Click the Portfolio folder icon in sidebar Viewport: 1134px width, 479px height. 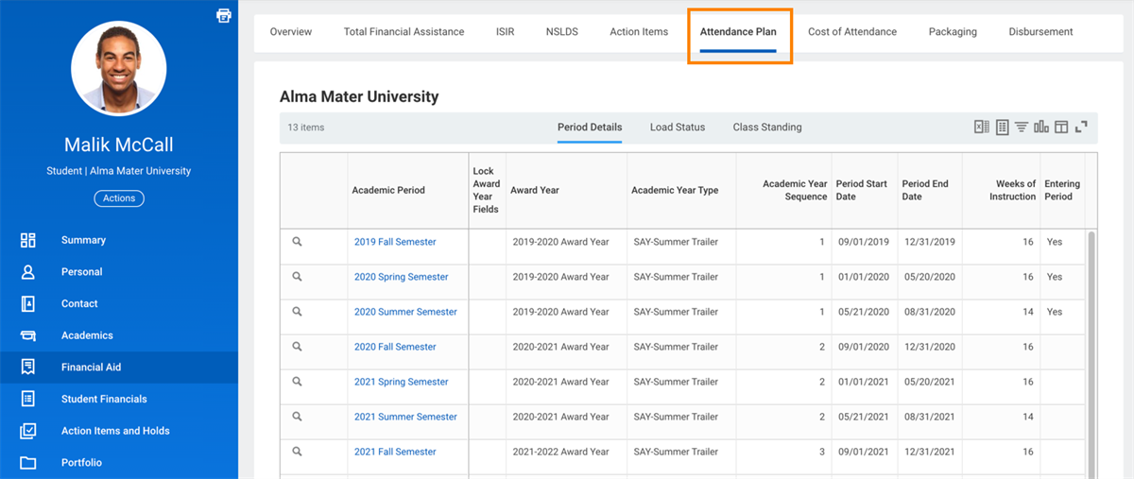pos(28,463)
